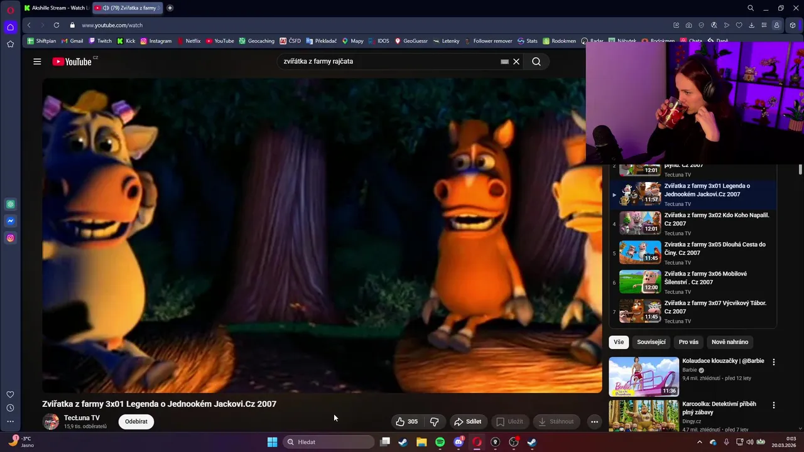Play playlist video 3x05 Dlouhá Cesta do Číny

(693, 253)
